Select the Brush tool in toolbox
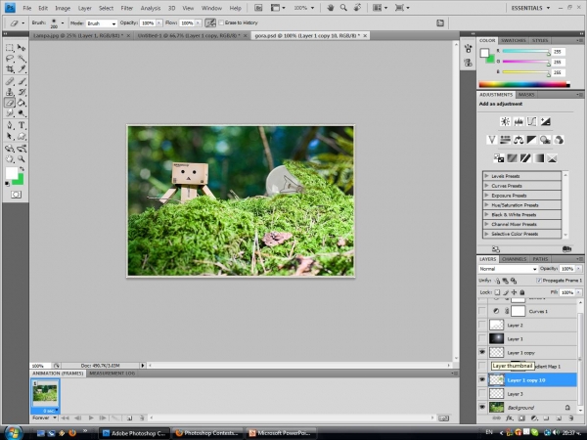This screenshot has height=440, width=587. (x=22, y=81)
